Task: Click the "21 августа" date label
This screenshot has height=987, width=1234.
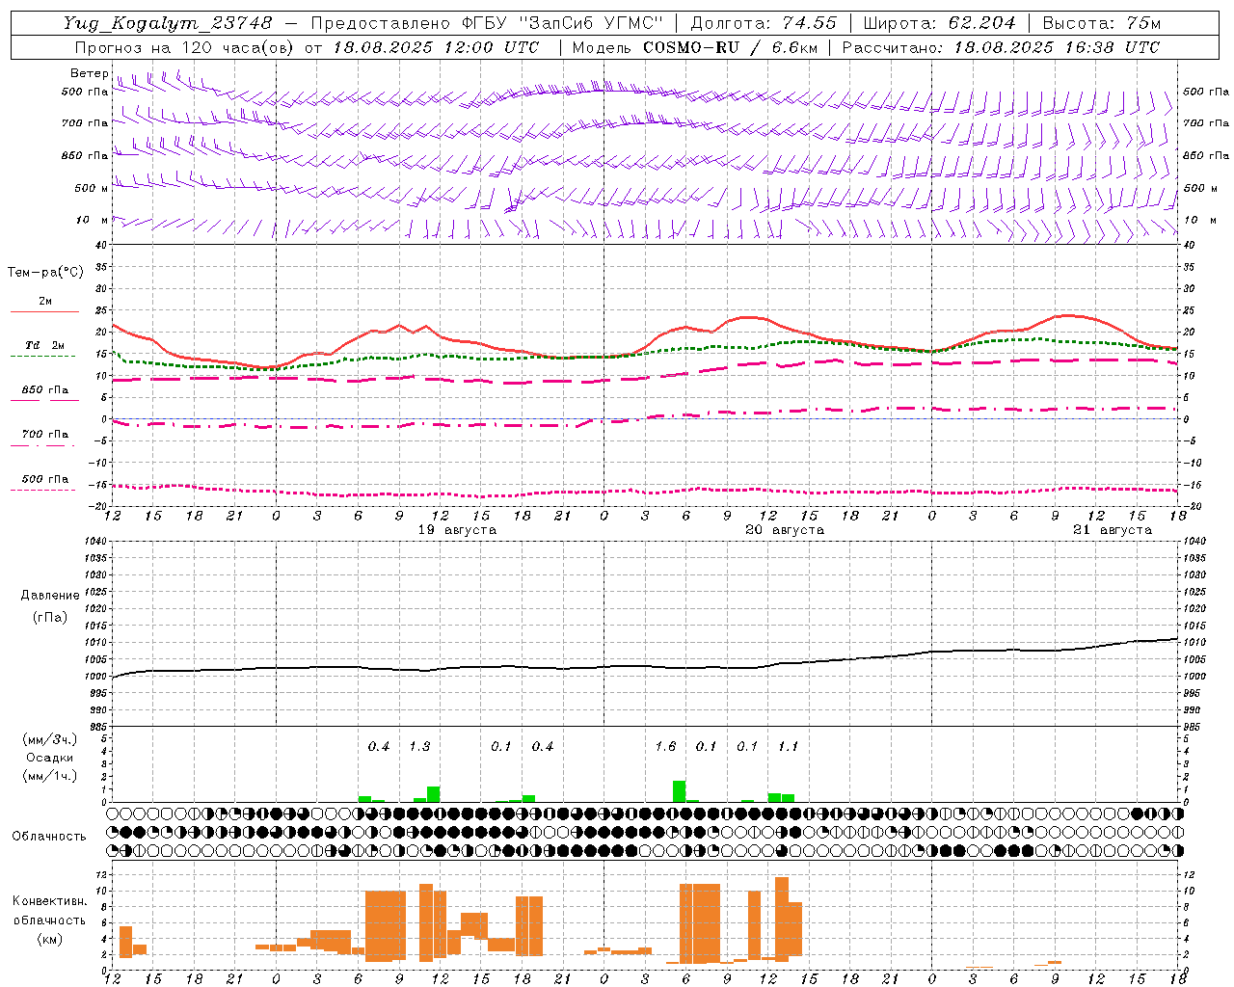Action: tap(1113, 530)
